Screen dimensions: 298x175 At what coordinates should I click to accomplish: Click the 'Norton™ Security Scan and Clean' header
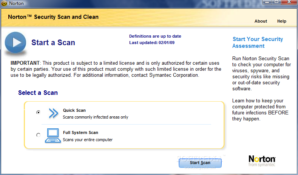(53, 17)
